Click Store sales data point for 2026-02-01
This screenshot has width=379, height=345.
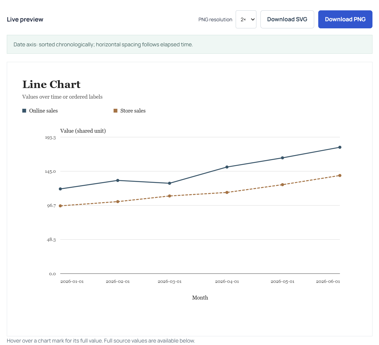[118, 202]
